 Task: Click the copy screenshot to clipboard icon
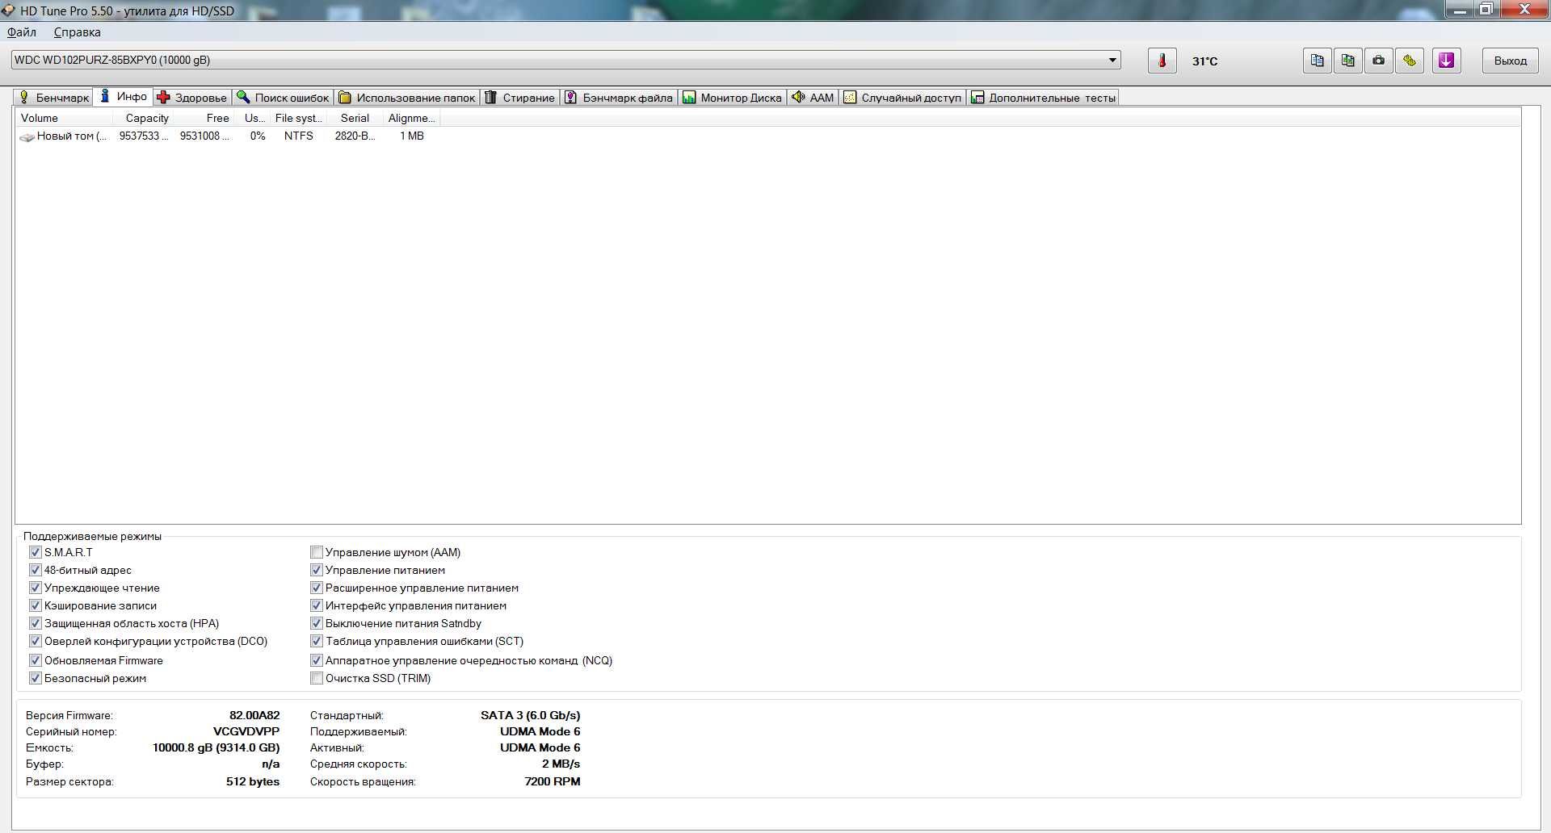(1347, 61)
